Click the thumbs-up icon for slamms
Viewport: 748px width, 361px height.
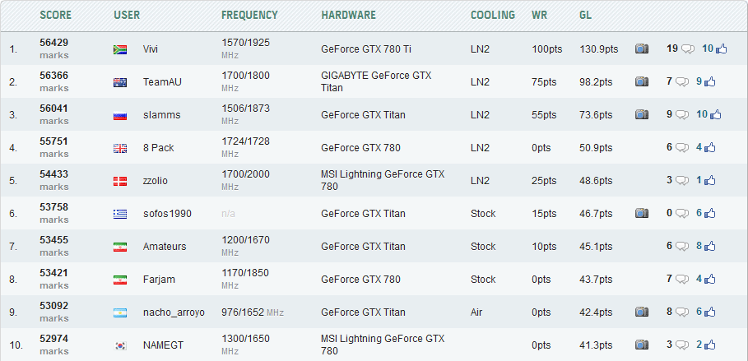click(x=715, y=114)
